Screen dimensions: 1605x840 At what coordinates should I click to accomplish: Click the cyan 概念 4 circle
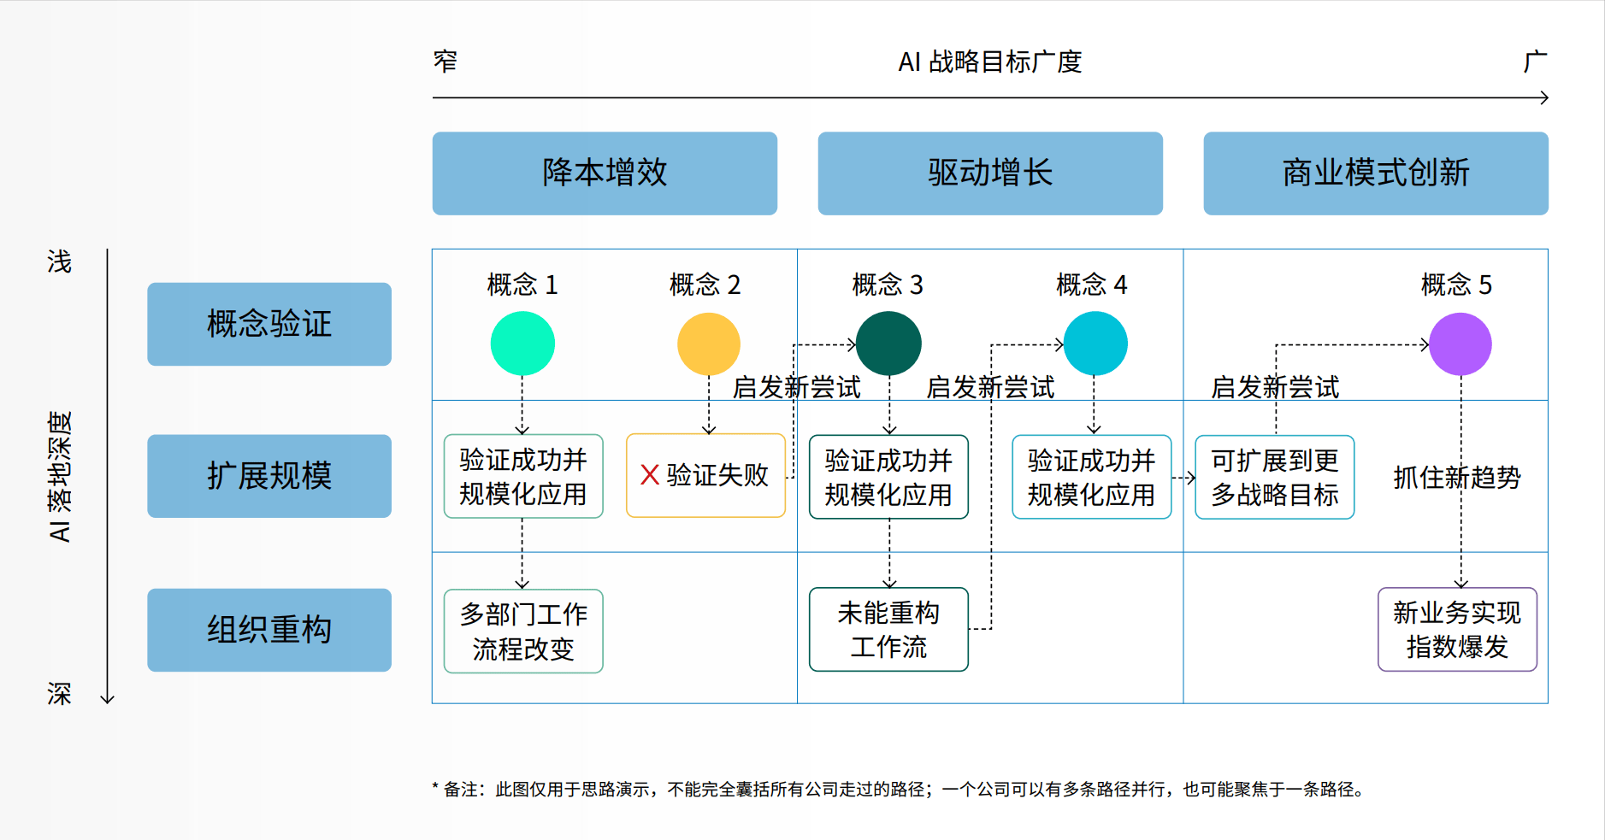(x=1096, y=343)
